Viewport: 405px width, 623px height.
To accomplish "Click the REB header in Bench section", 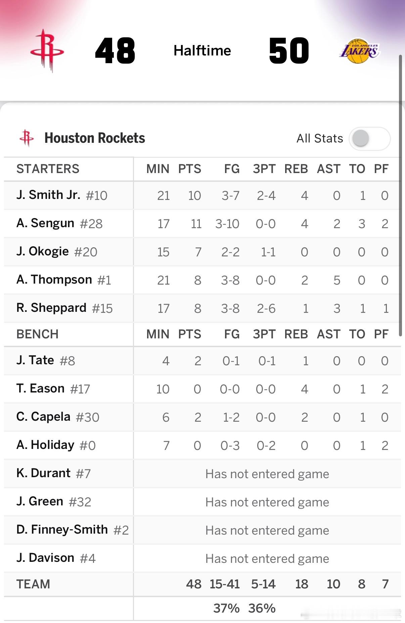I will point(296,334).
